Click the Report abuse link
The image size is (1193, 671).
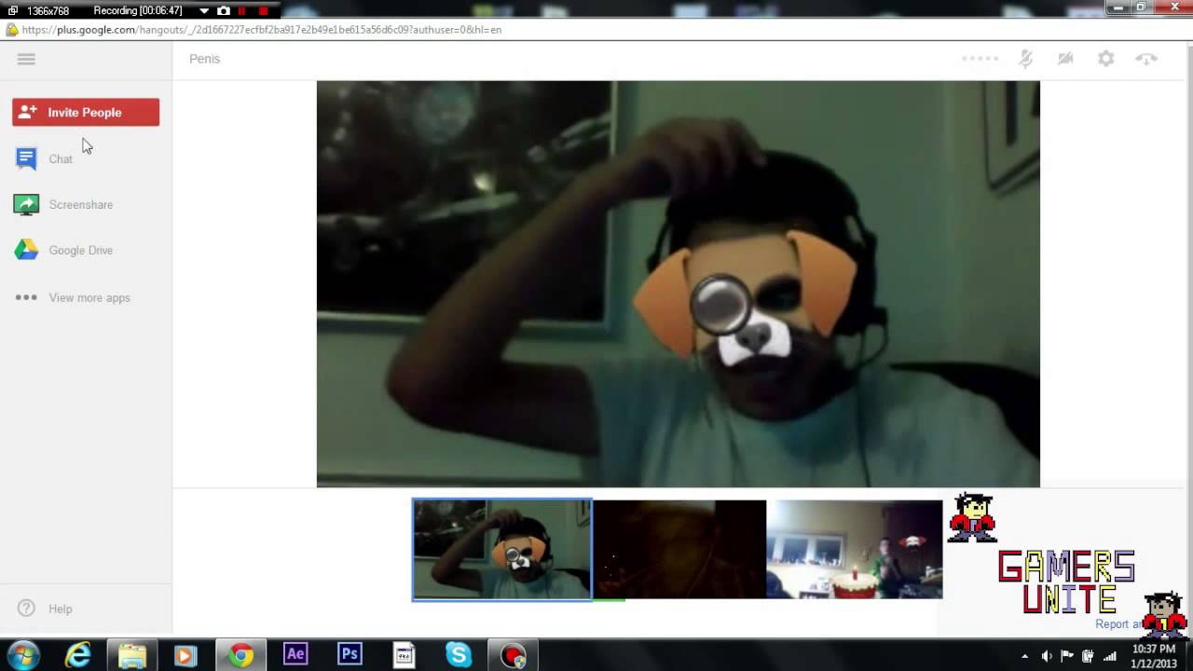(x=1118, y=624)
